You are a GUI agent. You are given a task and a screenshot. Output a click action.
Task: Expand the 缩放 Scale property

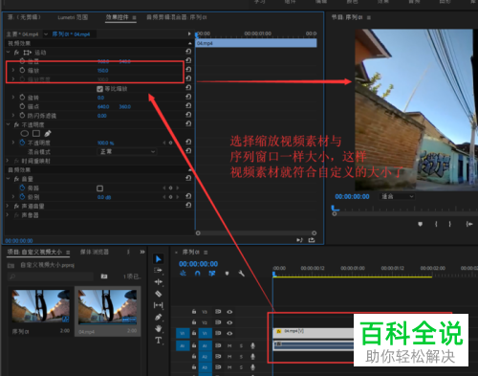(x=13, y=70)
